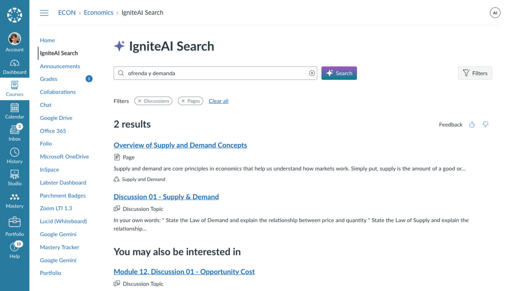Open the Inbox with 3 unread
Screen dimensions: 521x291
(x=14, y=133)
